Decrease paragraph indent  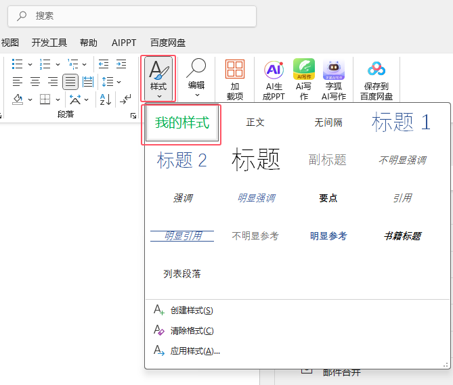[x=104, y=64]
